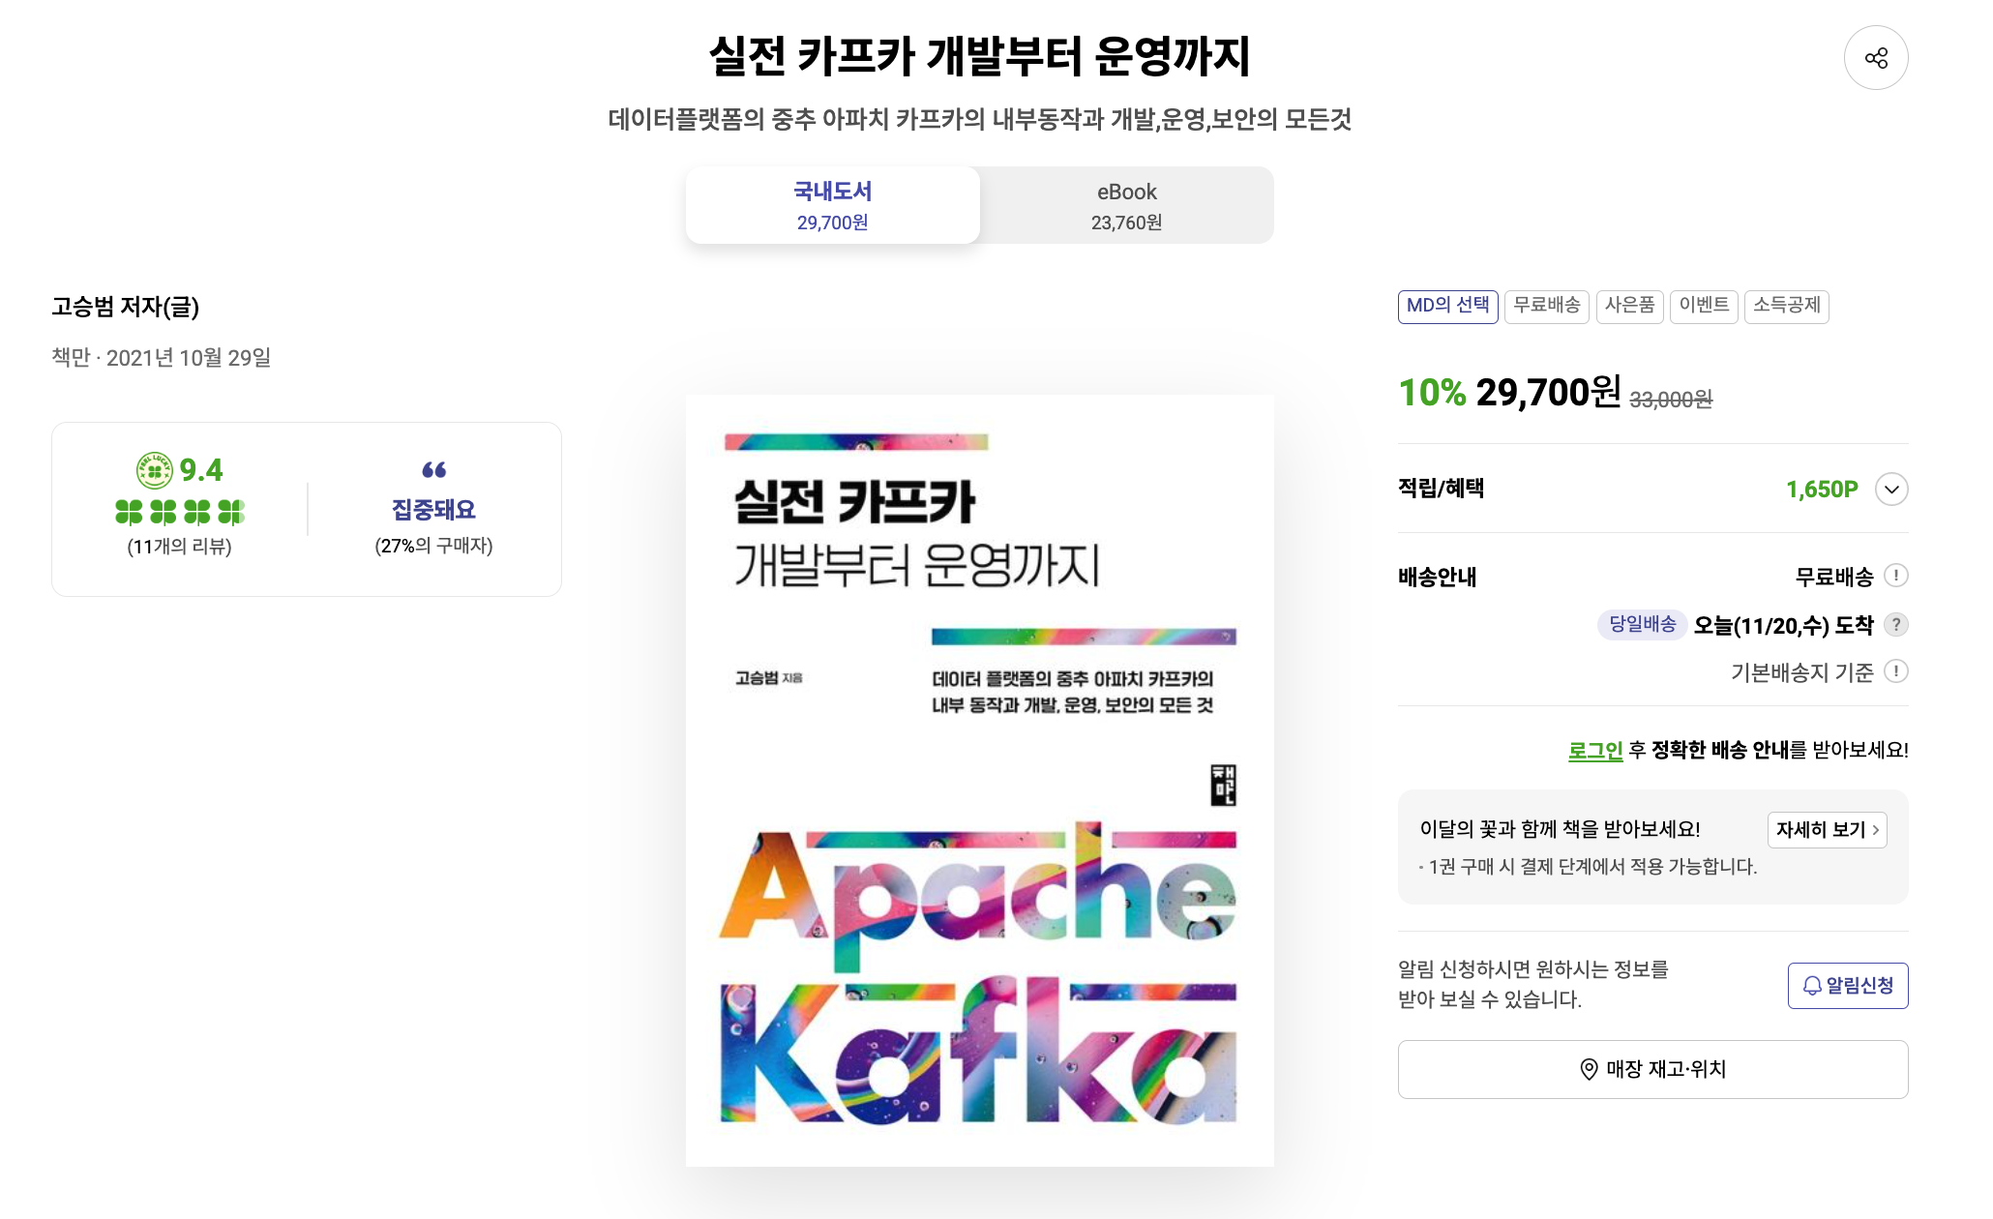
Task: Click the share icon at top right
Action: [x=1875, y=58]
